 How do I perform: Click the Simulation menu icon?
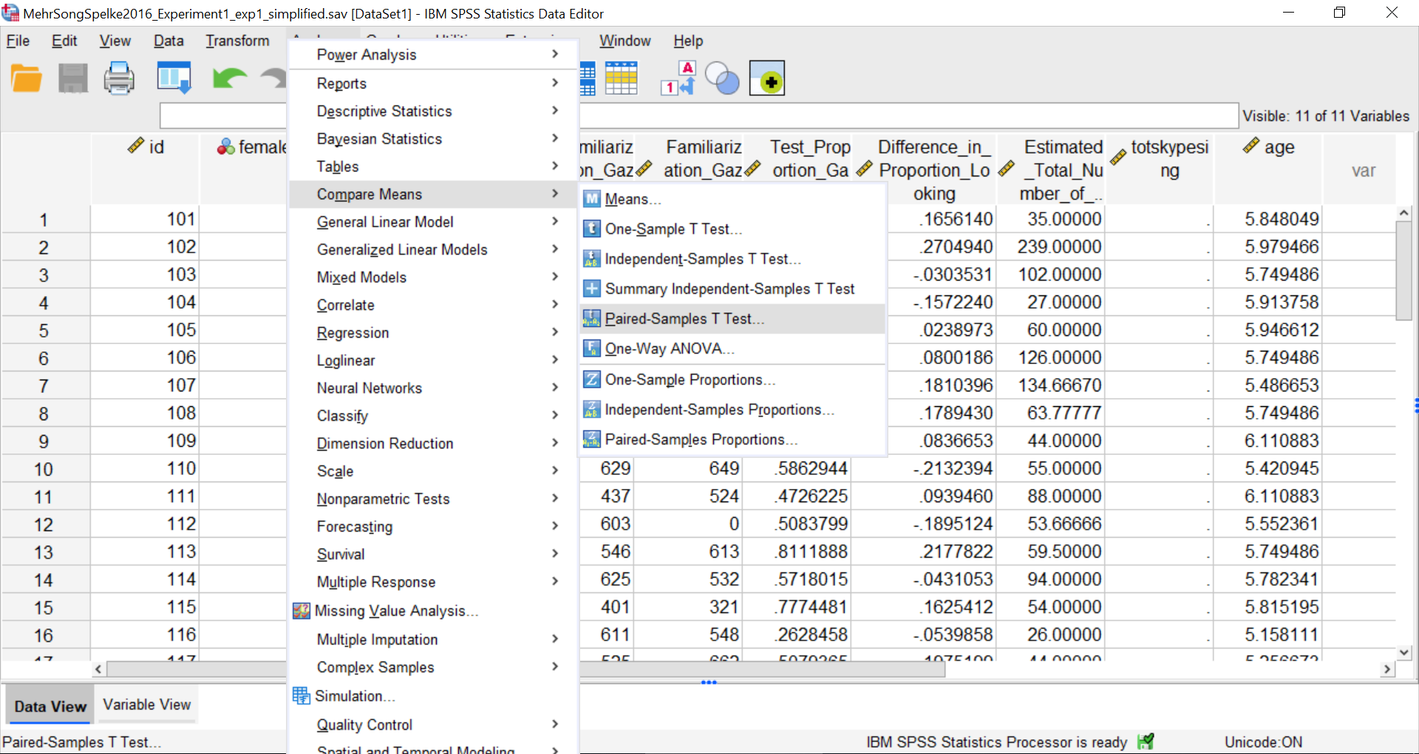pos(302,696)
